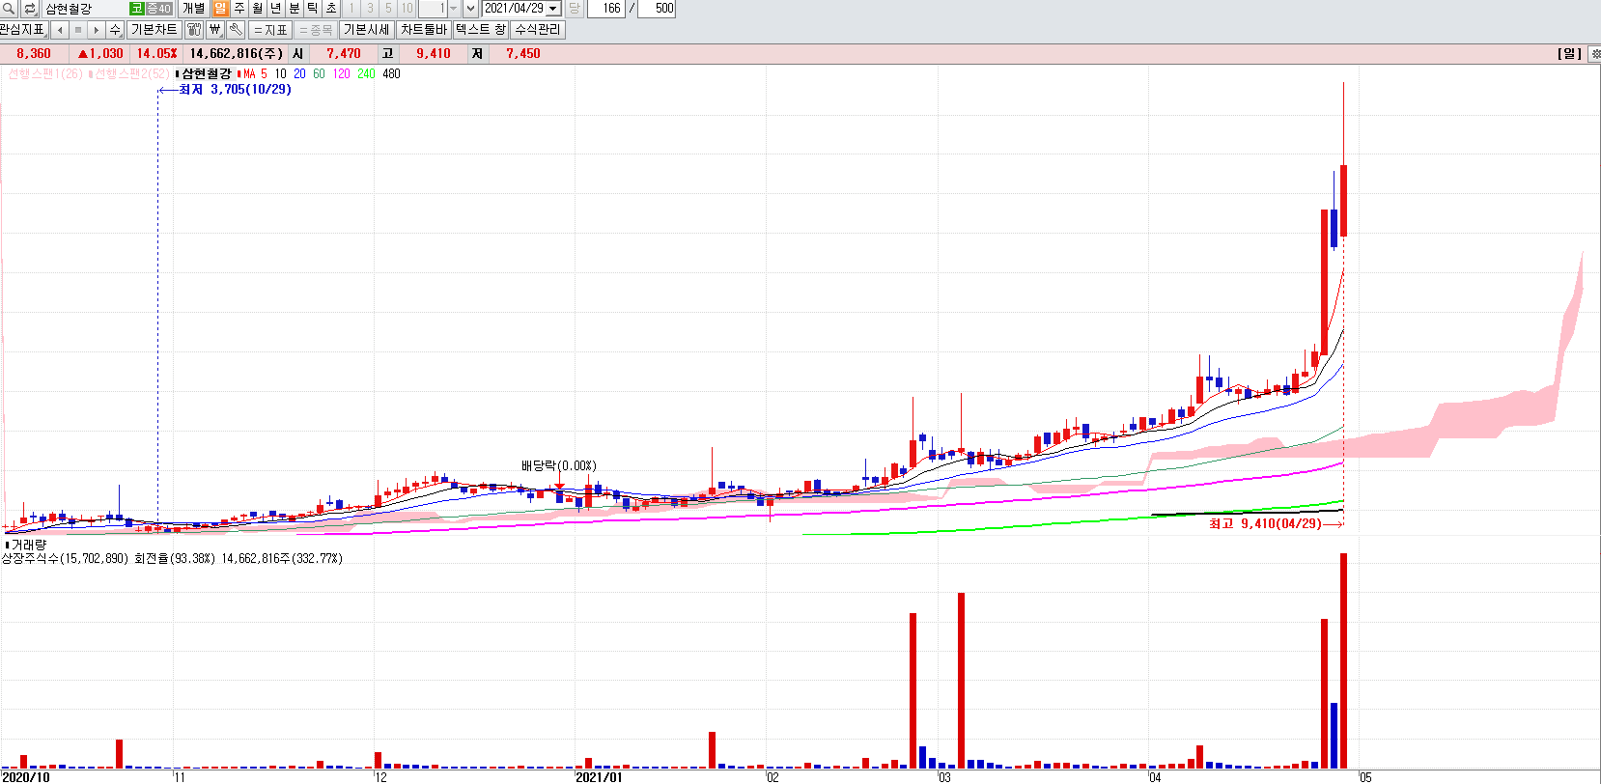Screen dimensions: 1601x784
Task: Click the MA 10 legend entry
Action: point(280,73)
